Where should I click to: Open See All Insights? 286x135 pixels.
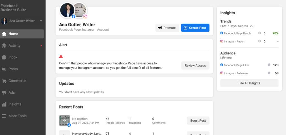[249, 83]
